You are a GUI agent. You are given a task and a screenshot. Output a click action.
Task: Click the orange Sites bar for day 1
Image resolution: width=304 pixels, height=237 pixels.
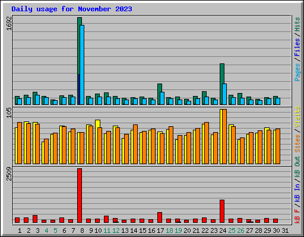point(20,143)
